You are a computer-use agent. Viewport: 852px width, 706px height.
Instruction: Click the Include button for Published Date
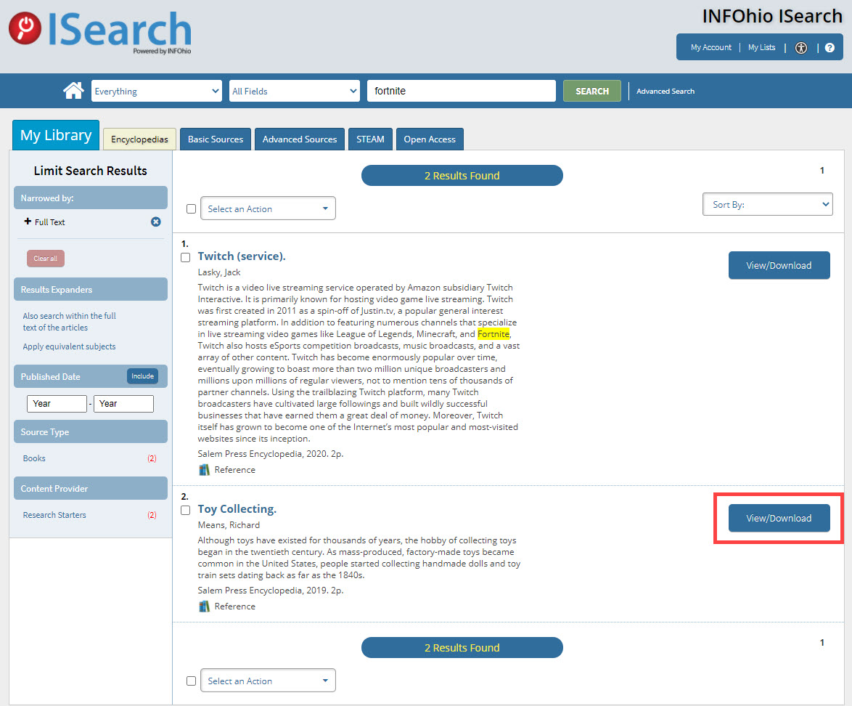point(142,376)
